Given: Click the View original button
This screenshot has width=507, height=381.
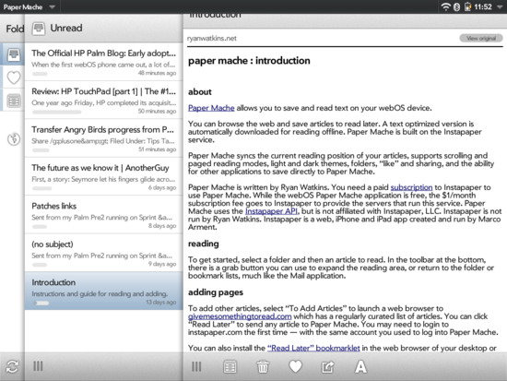Looking at the screenshot, I should [481, 38].
